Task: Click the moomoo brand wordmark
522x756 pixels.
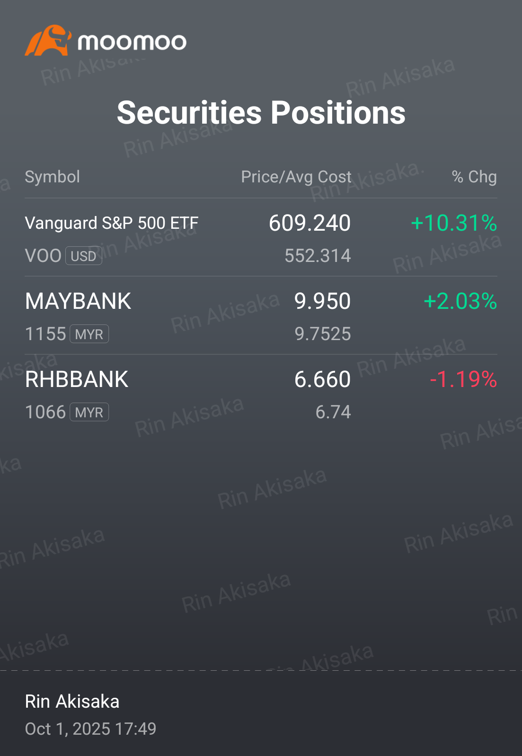Action: (132, 42)
